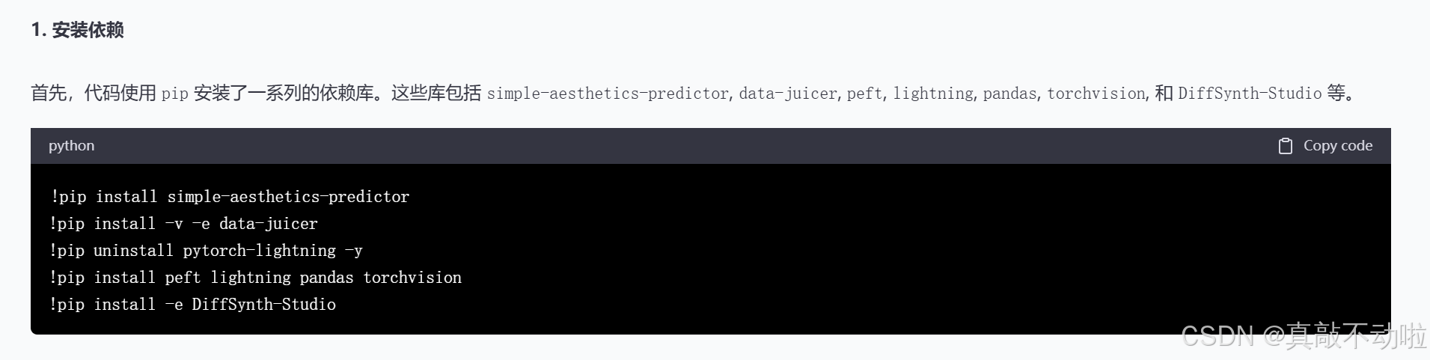Click the pytorch-lightning uninstall code line

click(206, 251)
